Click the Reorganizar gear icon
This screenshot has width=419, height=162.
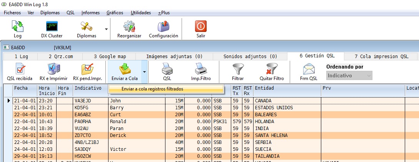tap(129, 29)
